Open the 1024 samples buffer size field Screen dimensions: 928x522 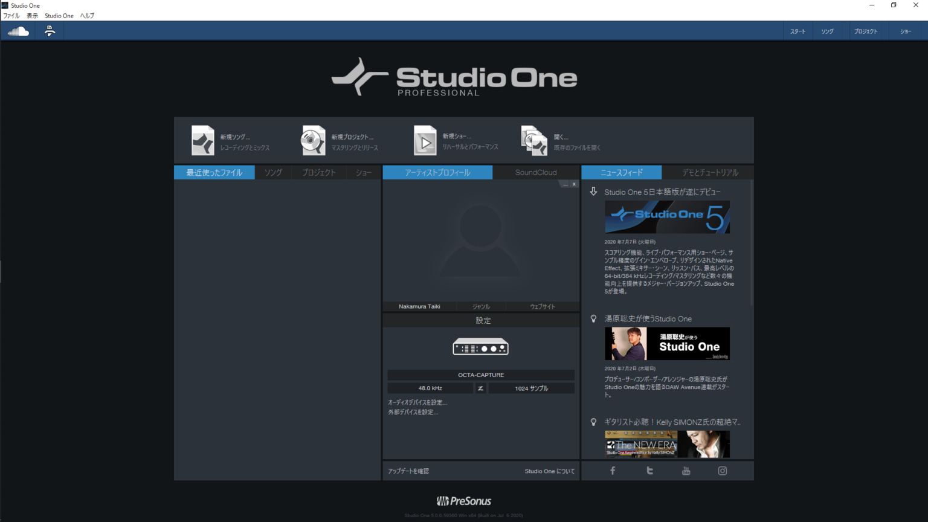531,388
